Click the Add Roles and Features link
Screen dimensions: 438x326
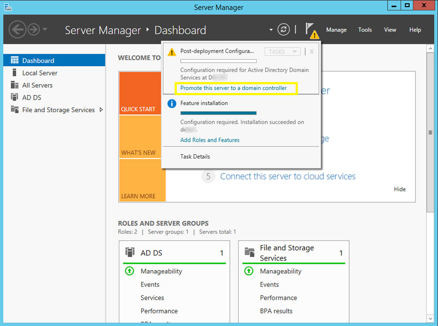coord(210,140)
